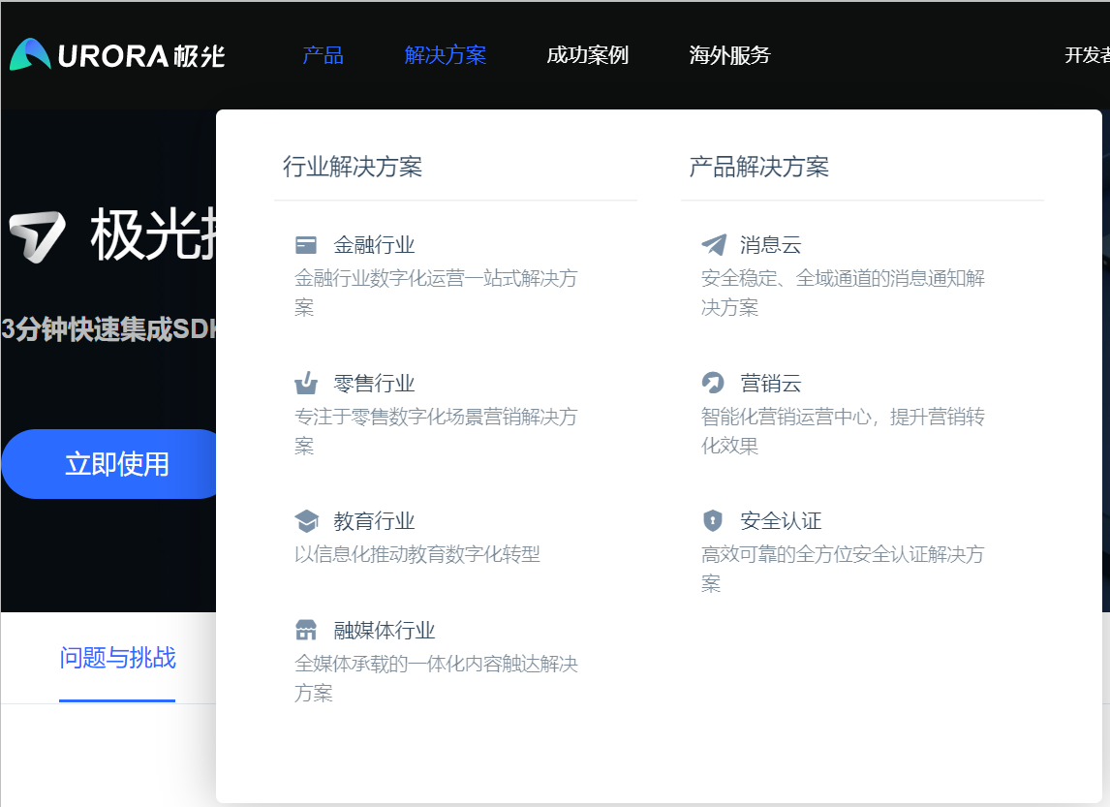Click the 零售行业 shopping basket icon

(x=306, y=384)
